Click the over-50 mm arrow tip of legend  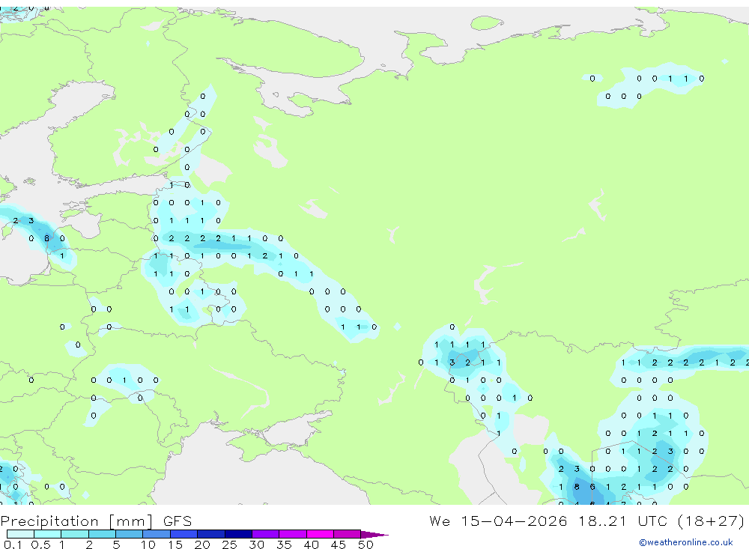[375, 535]
